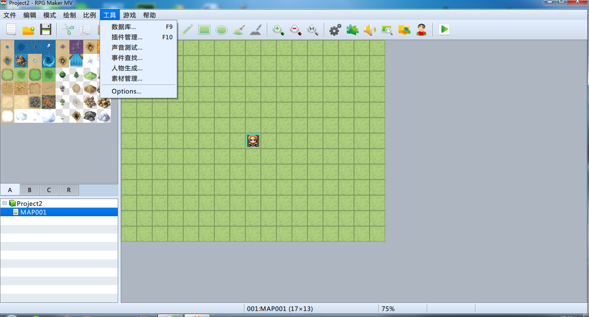Select the Pencil drawing tool

pyautogui.click(x=187, y=30)
